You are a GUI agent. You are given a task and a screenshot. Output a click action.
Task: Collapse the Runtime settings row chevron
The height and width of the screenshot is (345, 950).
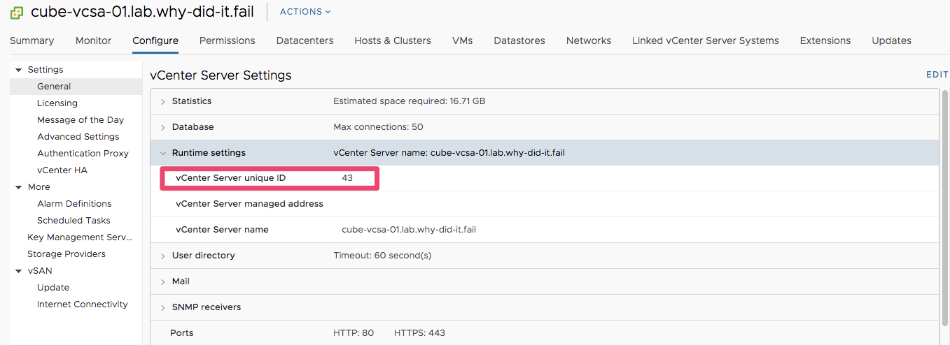click(162, 153)
